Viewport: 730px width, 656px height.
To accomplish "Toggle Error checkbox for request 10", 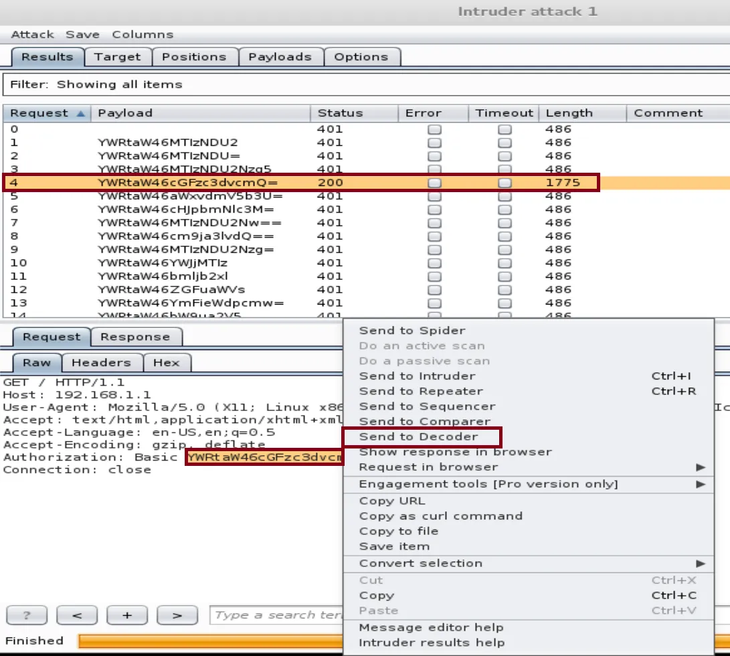I will [x=434, y=263].
